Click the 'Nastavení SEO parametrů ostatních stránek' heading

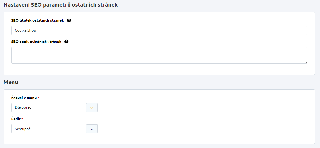(x=61, y=5)
